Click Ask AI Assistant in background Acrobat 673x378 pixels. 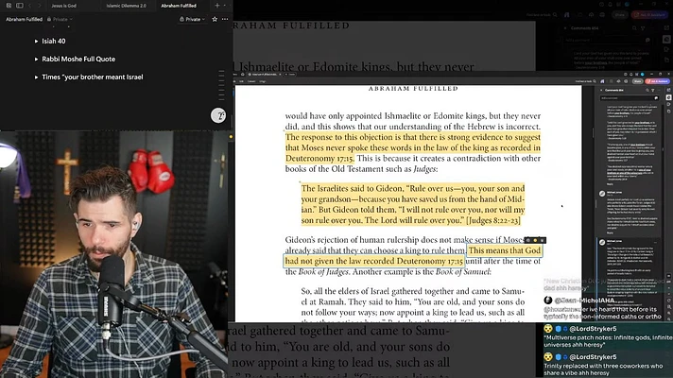click(649, 14)
